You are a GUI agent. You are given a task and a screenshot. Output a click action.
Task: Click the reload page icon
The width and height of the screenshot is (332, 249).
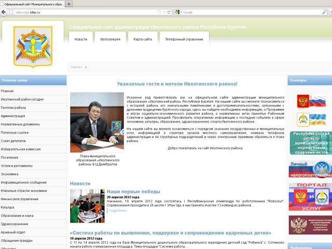tap(169, 12)
